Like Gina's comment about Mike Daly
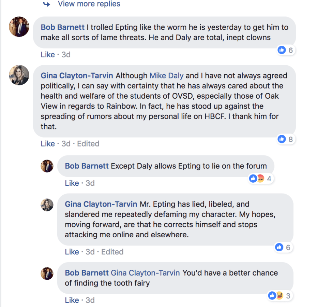 pyautogui.click(x=48, y=144)
